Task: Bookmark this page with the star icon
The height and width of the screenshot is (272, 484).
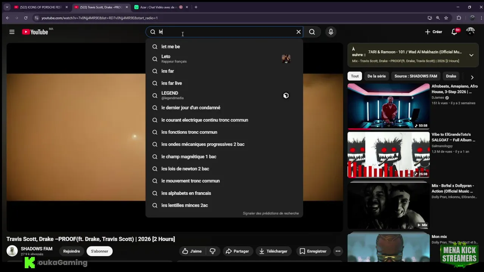Action: pos(446,18)
